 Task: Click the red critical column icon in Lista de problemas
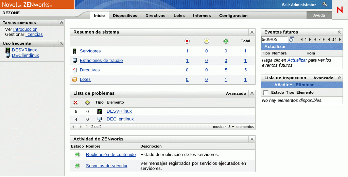[76, 103]
